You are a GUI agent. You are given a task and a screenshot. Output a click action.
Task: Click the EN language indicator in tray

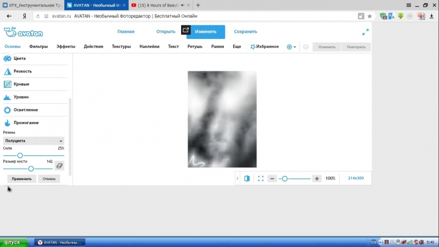(374, 242)
